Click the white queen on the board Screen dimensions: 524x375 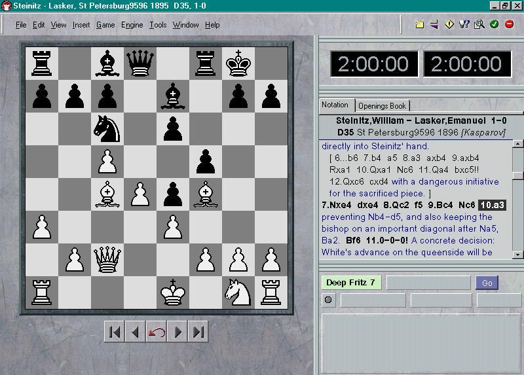[107, 260]
